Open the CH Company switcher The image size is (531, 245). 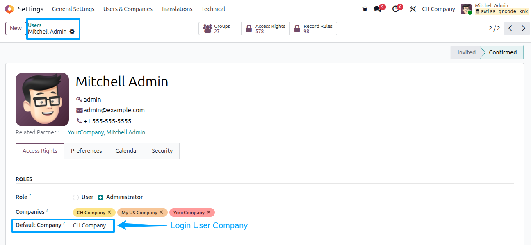(x=438, y=9)
